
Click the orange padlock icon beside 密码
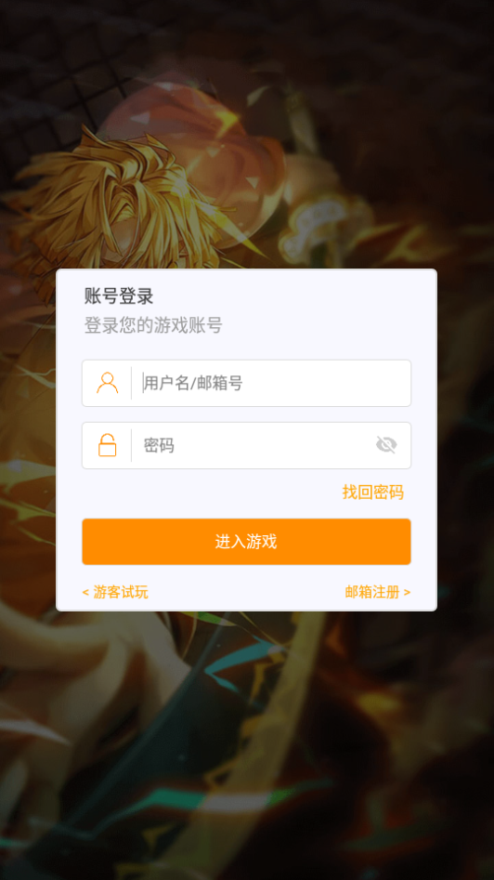pos(107,445)
